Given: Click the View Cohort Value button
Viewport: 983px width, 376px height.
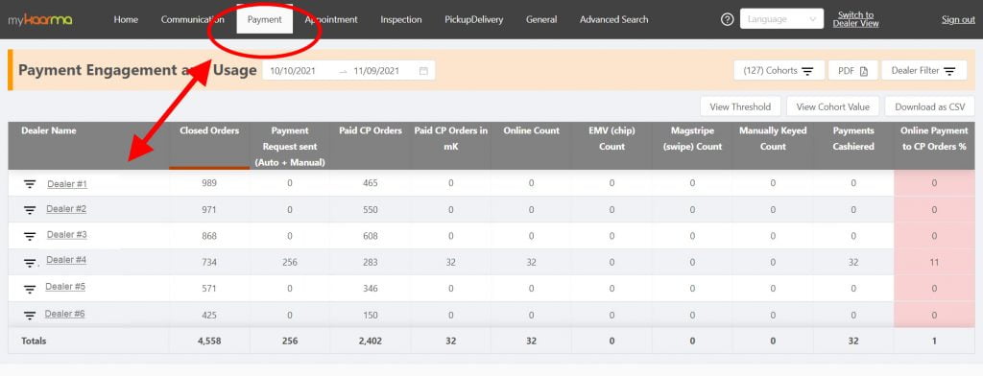Looking at the screenshot, I should (x=833, y=106).
